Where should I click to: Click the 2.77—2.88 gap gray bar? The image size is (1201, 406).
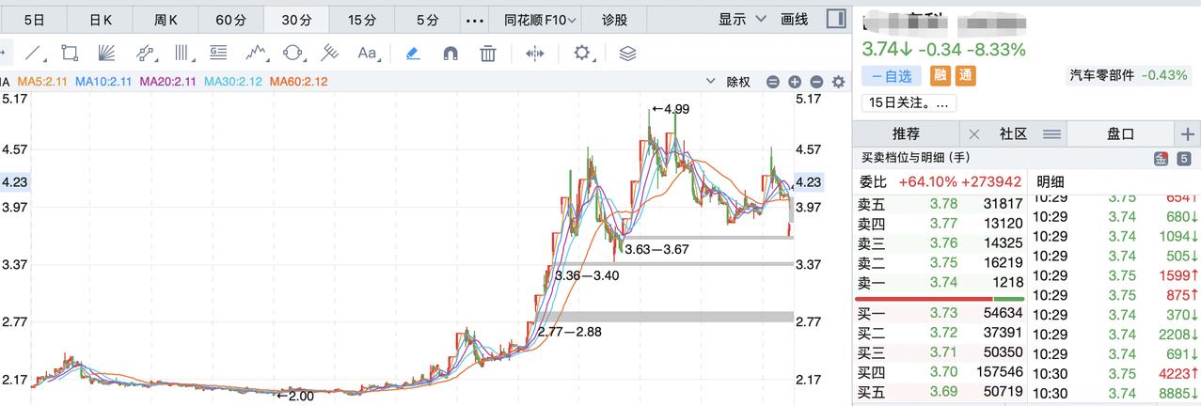[x=665, y=317]
